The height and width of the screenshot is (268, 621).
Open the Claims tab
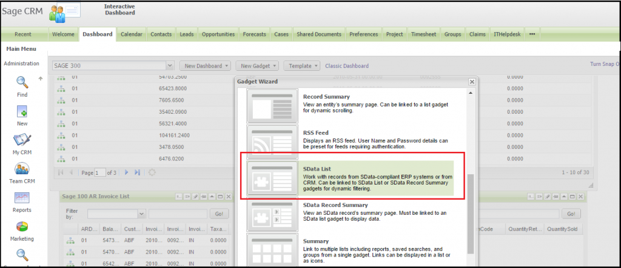(477, 34)
